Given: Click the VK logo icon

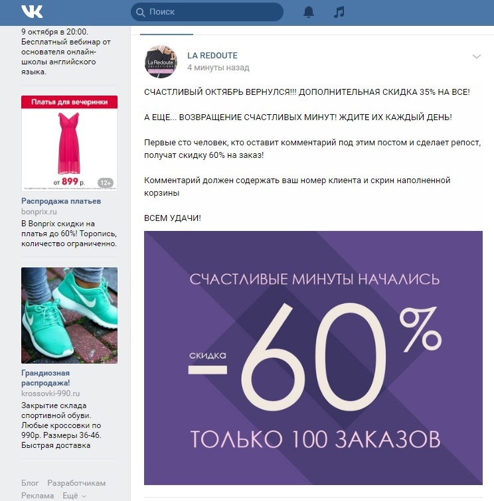Looking at the screenshot, I should click(32, 12).
